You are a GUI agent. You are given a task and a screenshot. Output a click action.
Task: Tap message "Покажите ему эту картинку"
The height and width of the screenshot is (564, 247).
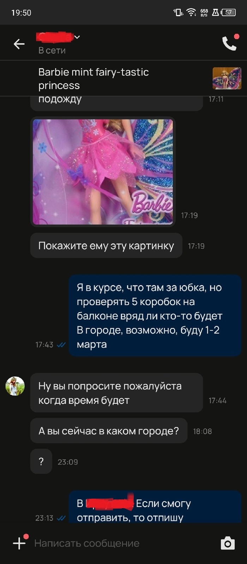106,246
